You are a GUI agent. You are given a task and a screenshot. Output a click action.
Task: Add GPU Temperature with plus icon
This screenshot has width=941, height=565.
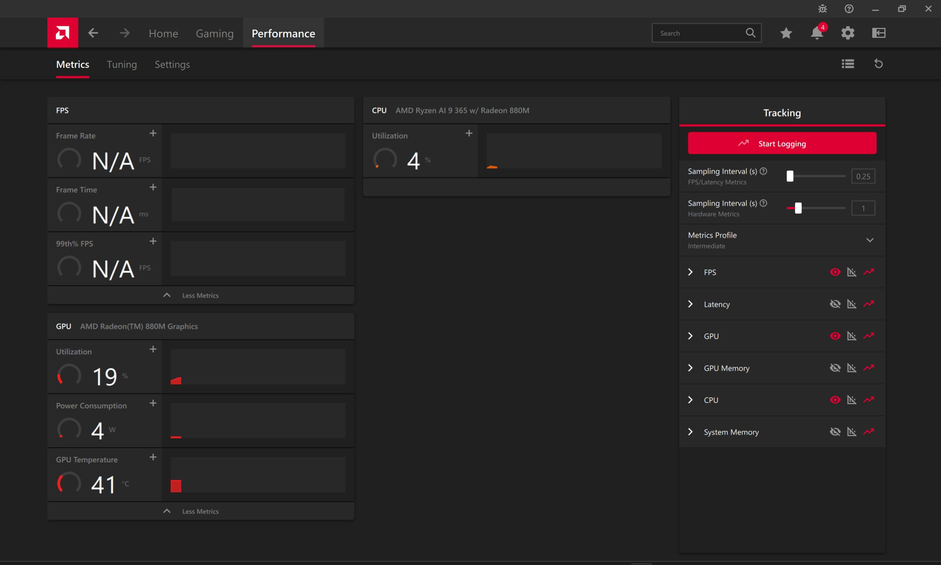point(153,457)
